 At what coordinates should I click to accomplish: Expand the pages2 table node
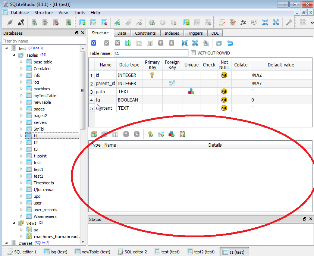(x=21, y=115)
